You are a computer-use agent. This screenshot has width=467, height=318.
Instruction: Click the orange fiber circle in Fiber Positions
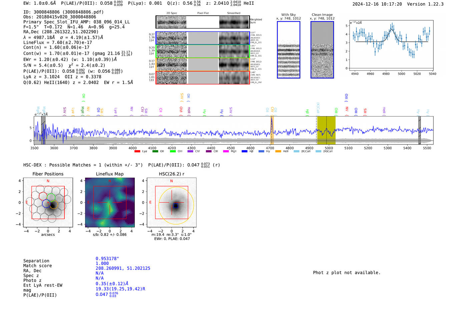[54, 205]
